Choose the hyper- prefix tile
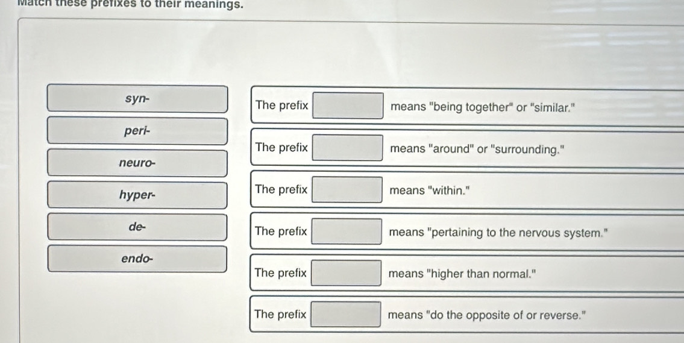 click(x=137, y=195)
